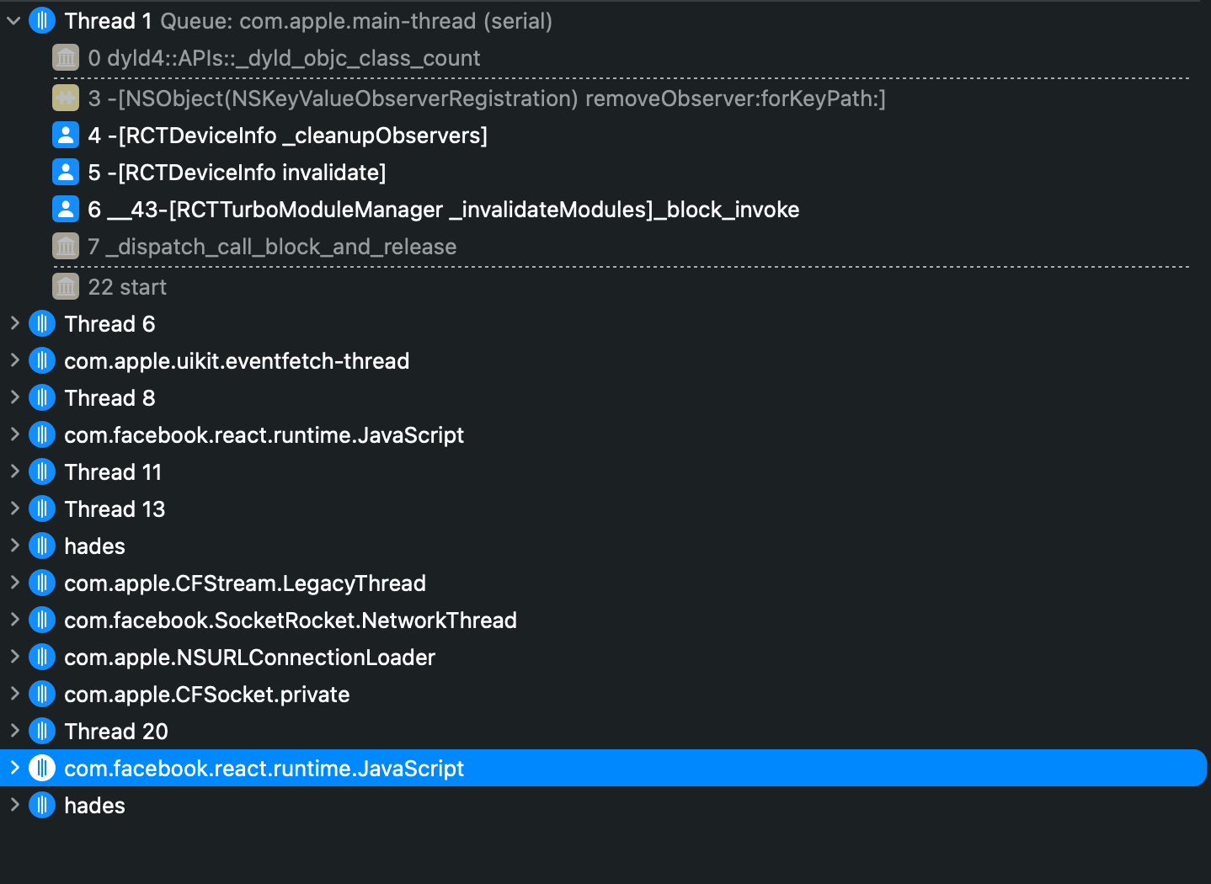Expand the highlighted com.facebook.react.runtime.JavaScript thread
Viewport: 1211px width, 884px height.
click(14, 768)
